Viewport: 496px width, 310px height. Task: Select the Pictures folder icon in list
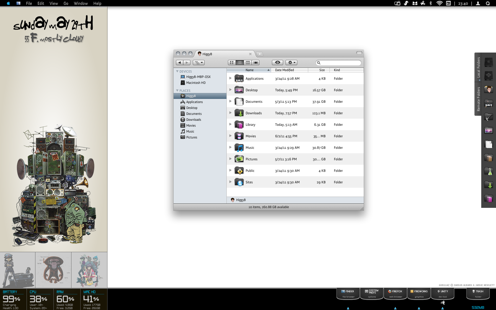[x=239, y=159]
